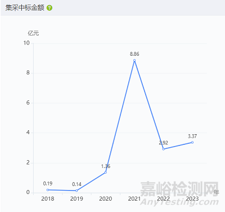This screenshot has width=225, height=212.
Task: Click the 10 y-axis tick label
Action: pyautogui.click(x=26, y=43)
